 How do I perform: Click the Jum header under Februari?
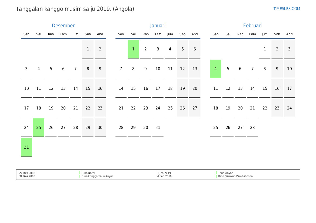265,34
